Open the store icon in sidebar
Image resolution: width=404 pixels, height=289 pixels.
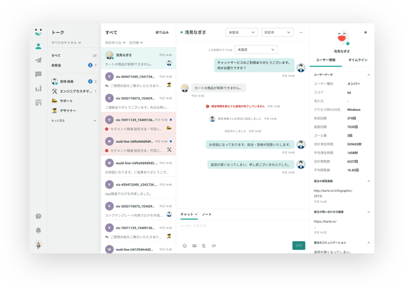38,103
